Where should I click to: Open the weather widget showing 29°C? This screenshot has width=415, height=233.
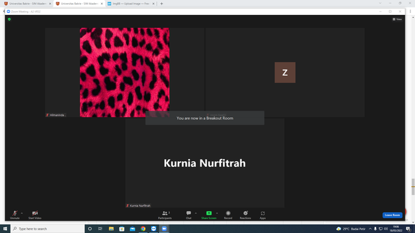(351, 228)
